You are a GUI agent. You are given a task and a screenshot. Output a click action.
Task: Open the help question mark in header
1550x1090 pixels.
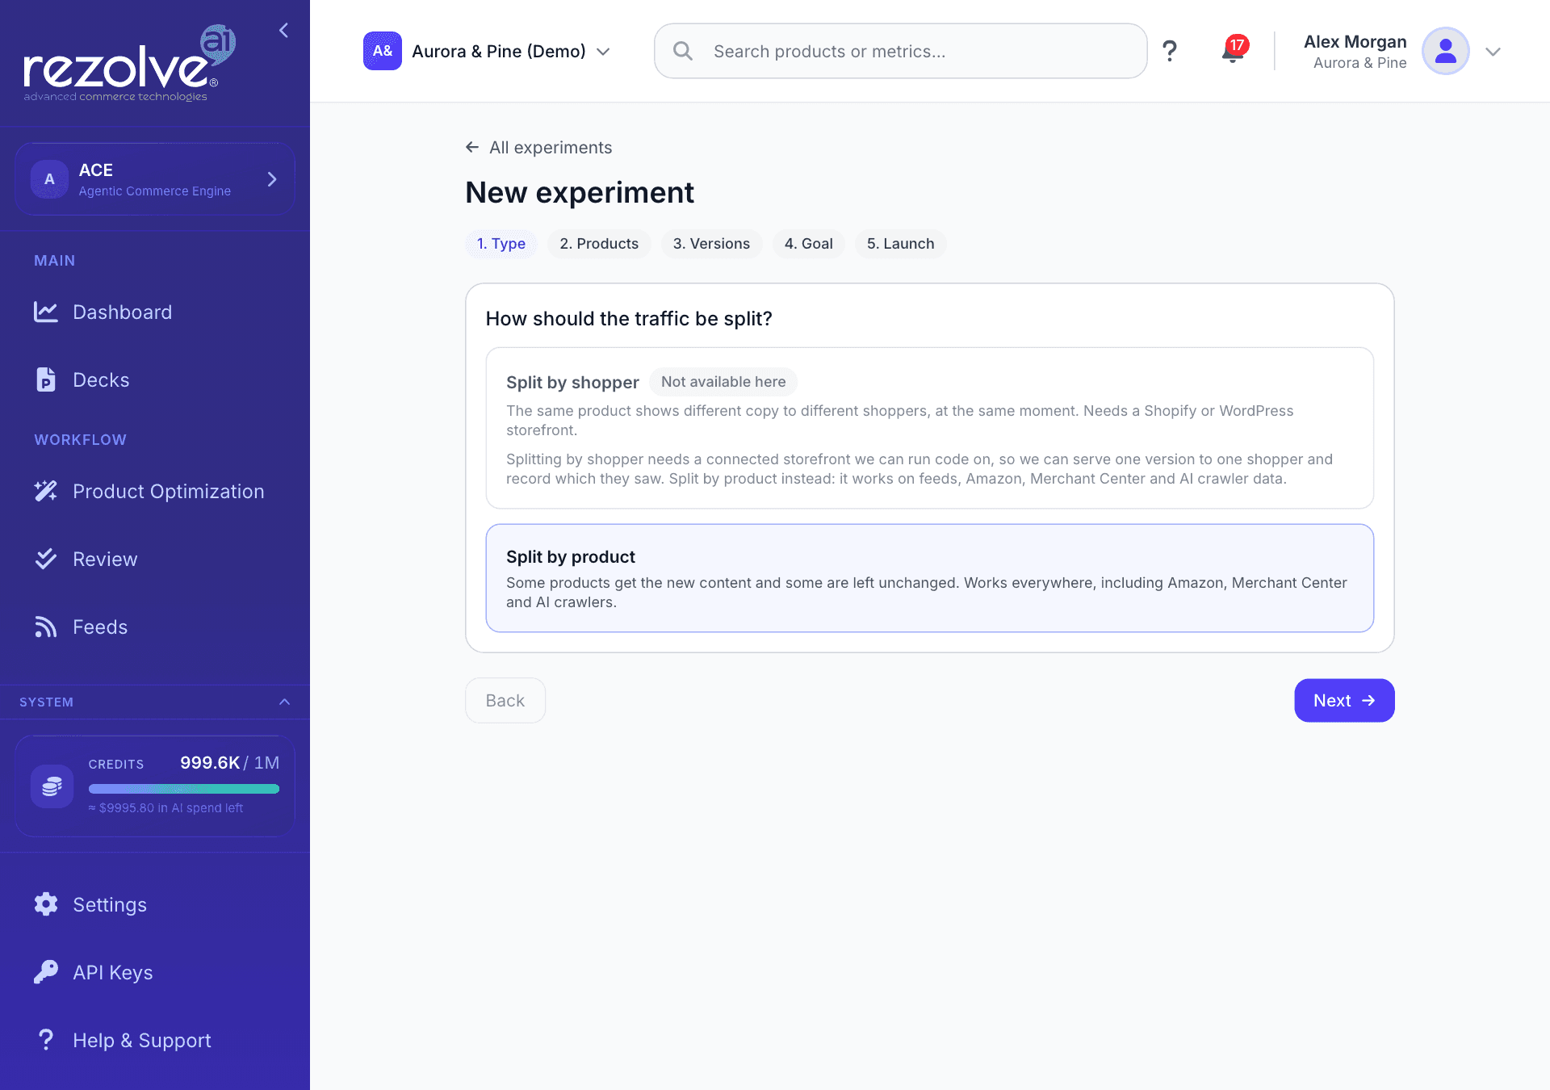pos(1170,52)
